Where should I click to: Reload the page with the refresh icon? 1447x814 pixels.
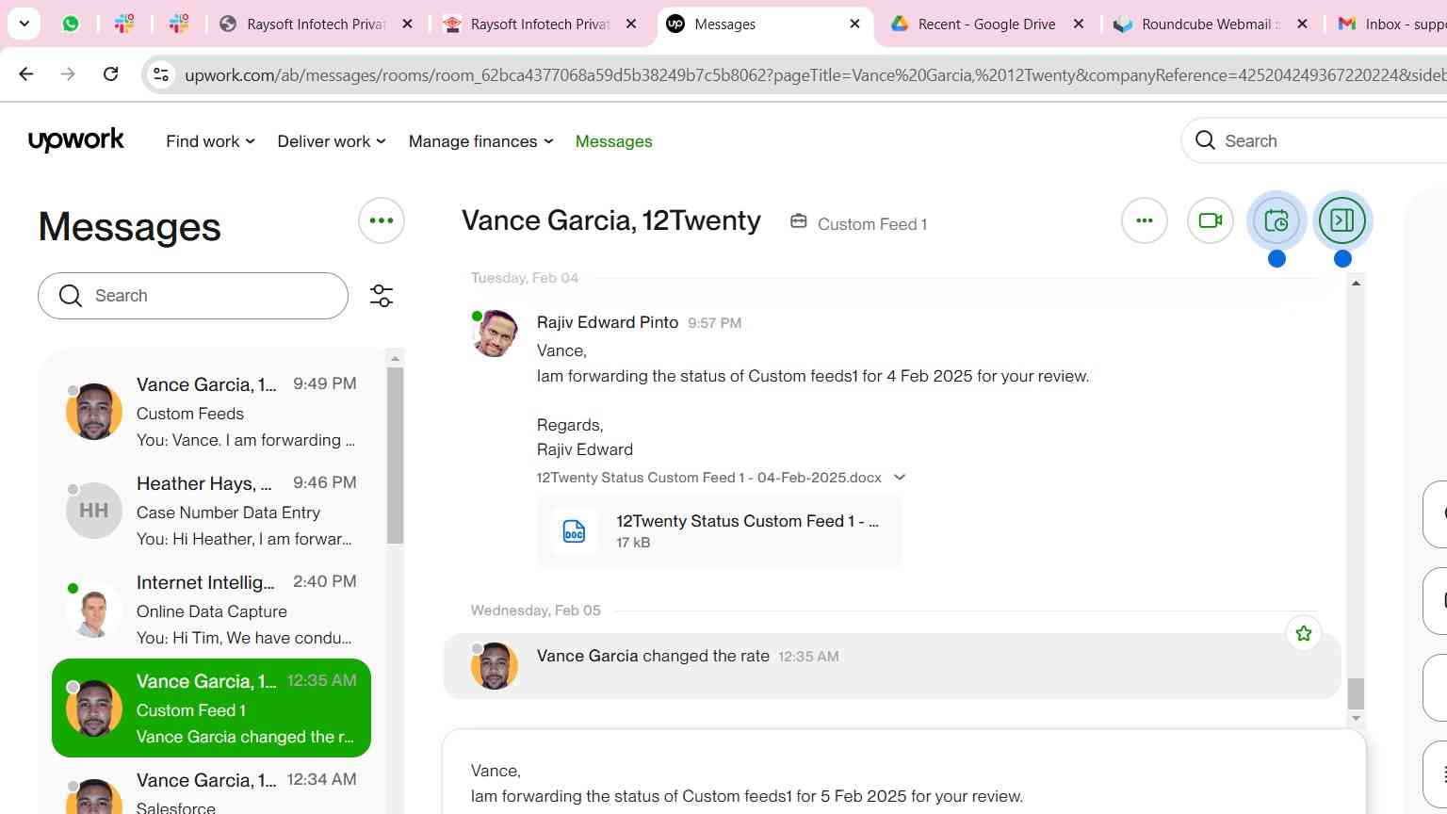pyautogui.click(x=110, y=74)
